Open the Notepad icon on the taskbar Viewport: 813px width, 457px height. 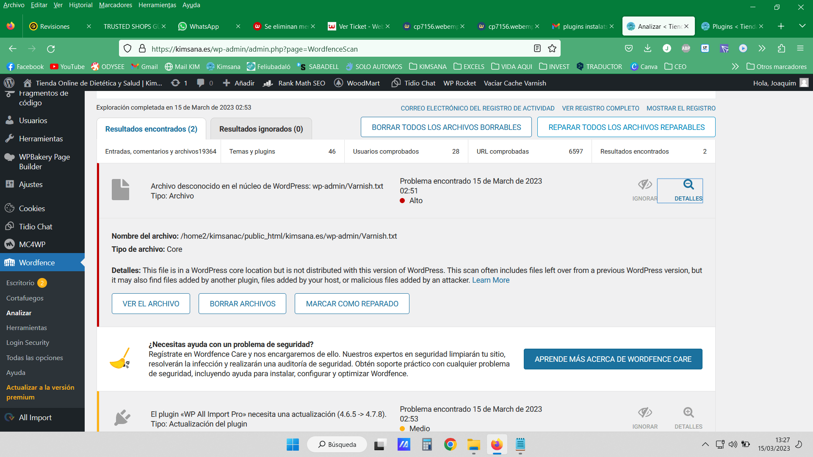tap(520, 444)
